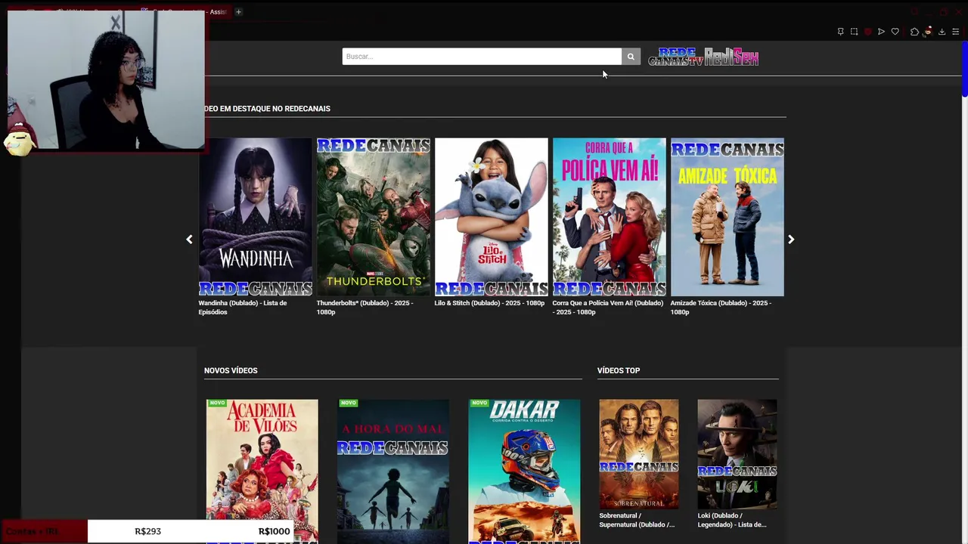Click the 'VÍDEOS TOP' section heading
This screenshot has height=544, width=968.
619,370
